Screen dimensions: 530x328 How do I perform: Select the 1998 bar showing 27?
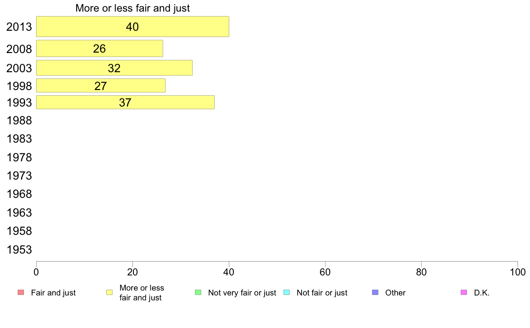101,86
